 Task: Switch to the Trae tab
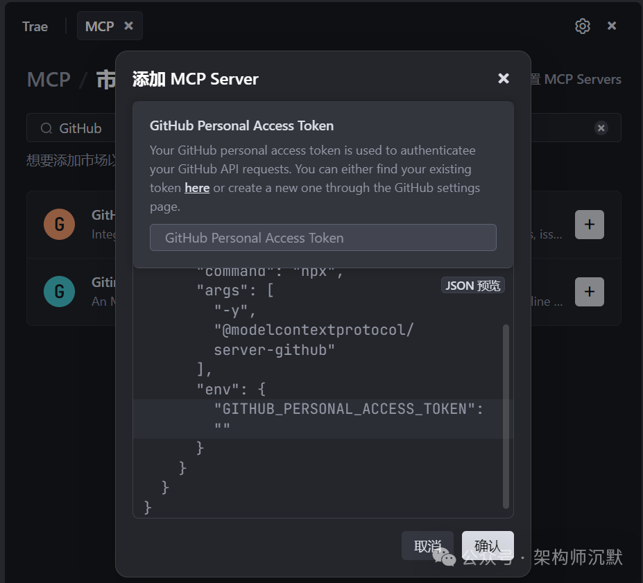(35, 26)
